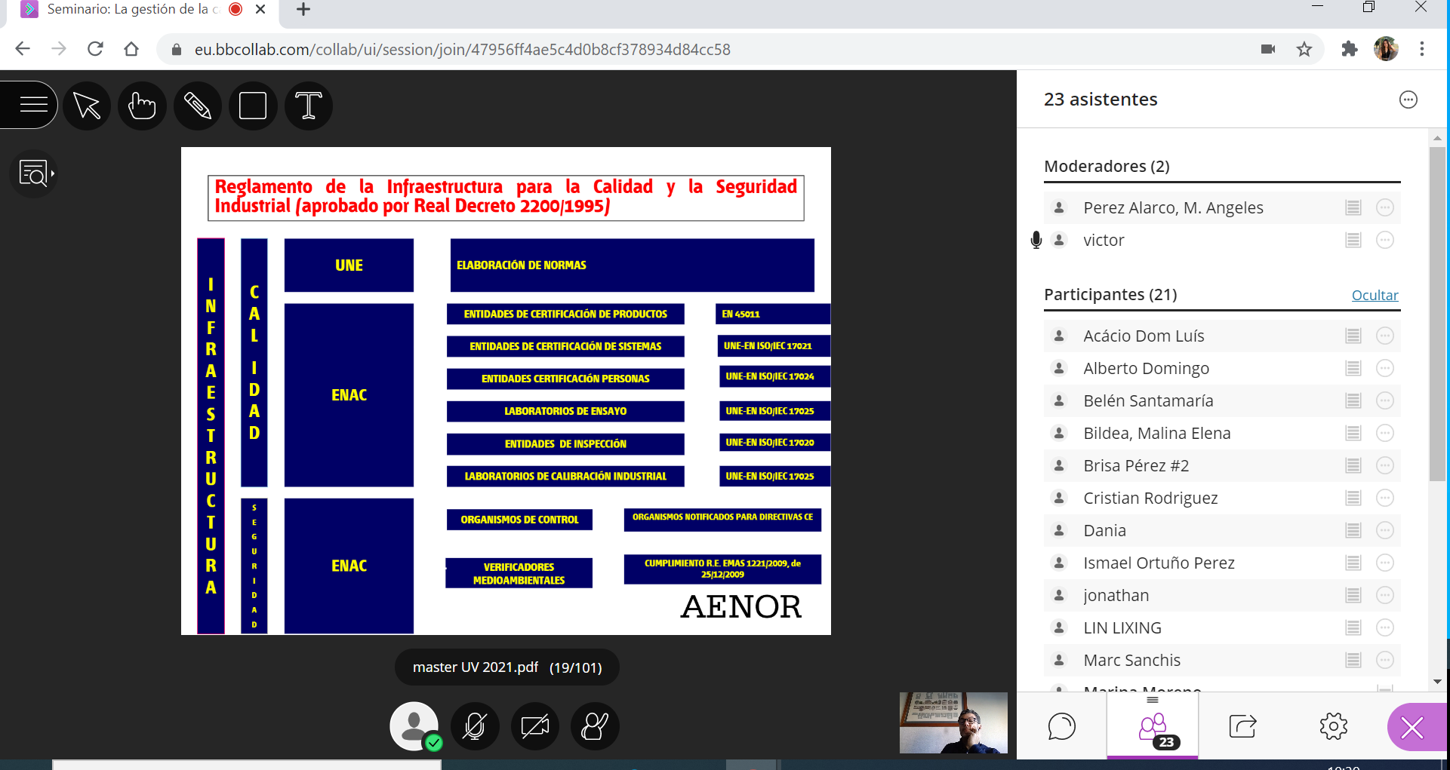
Task: Close the Collaborate side panel
Action: 1412,728
